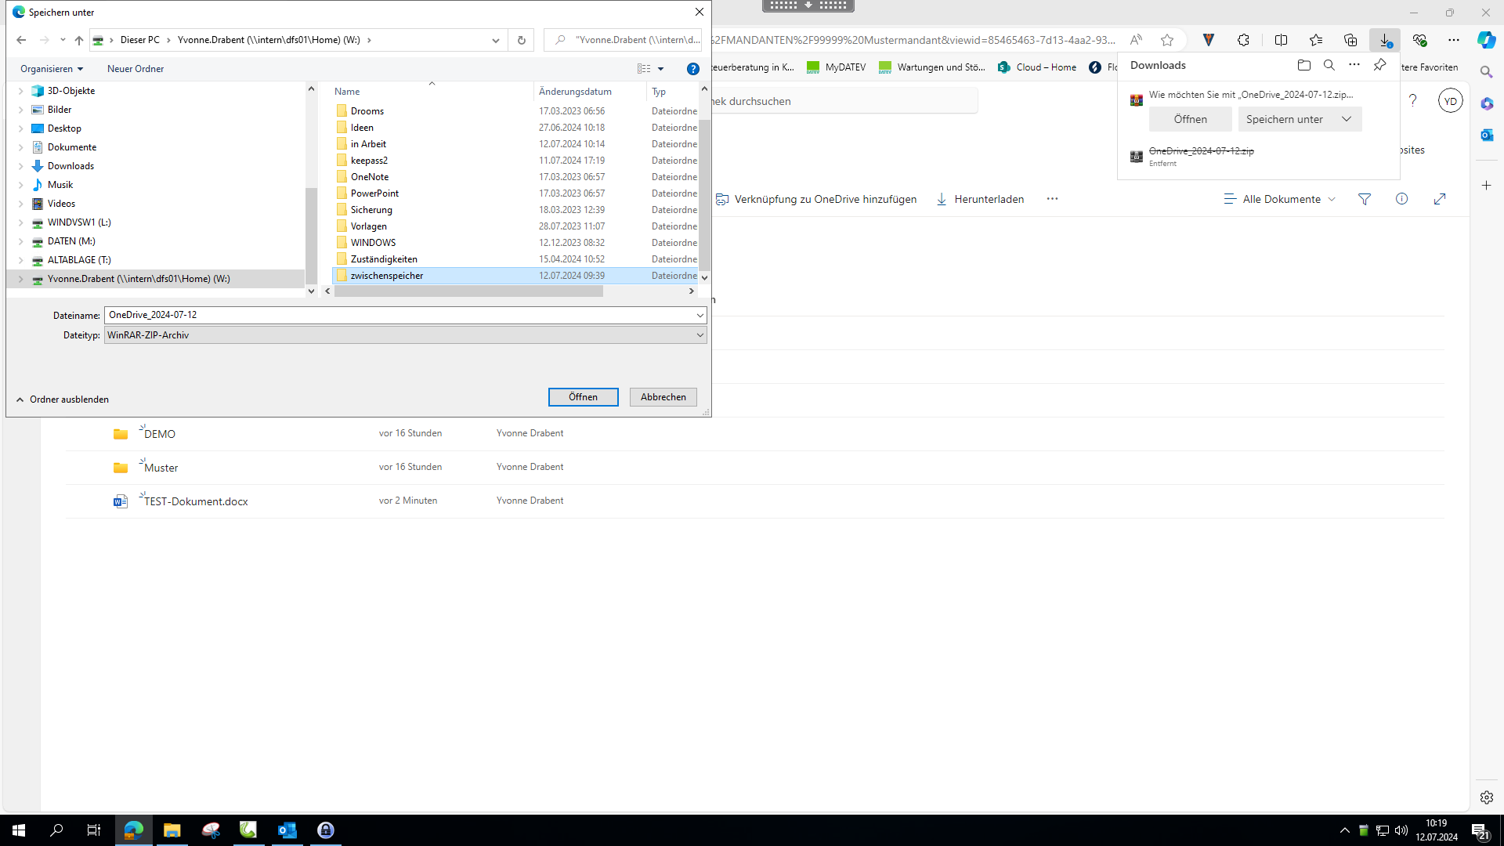Click the Abbrechen button
The width and height of the screenshot is (1504, 846).
pos(663,397)
